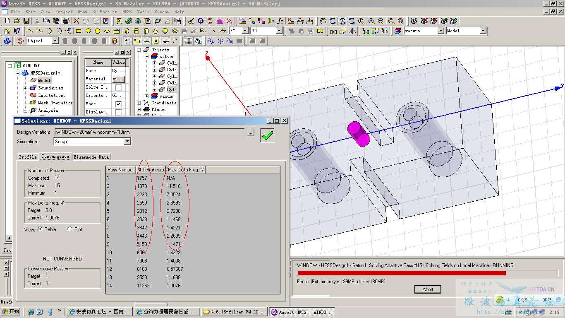Open the HFSS menu

[127, 12]
